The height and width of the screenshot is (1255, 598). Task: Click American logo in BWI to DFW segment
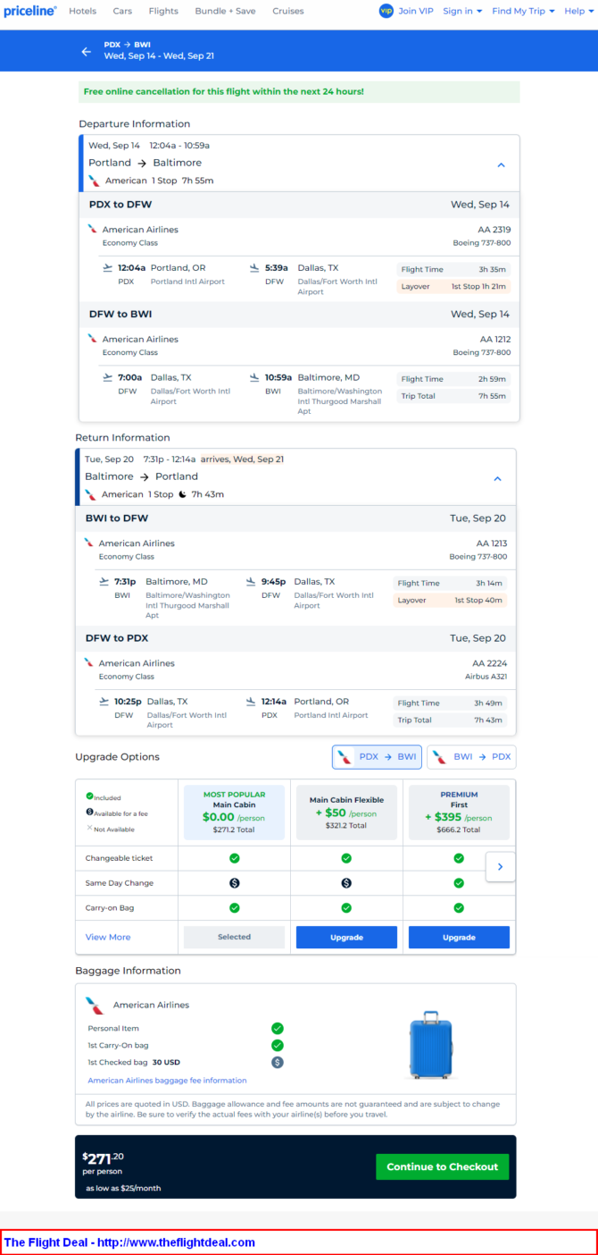[88, 543]
